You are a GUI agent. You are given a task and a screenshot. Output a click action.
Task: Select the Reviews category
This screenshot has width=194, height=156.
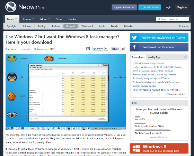(55, 26)
